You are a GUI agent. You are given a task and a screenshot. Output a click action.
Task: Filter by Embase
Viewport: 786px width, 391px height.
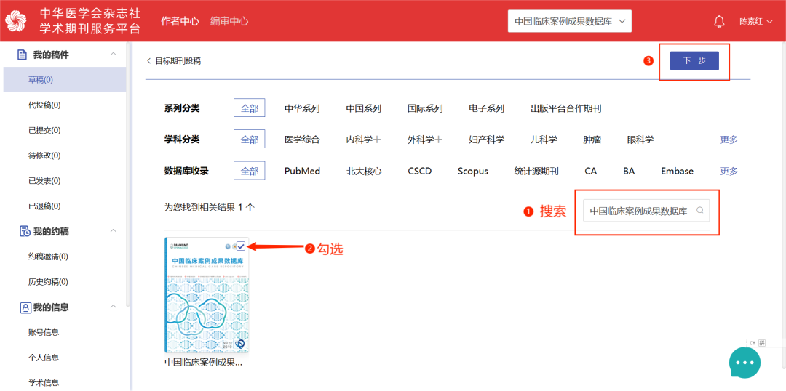point(678,172)
